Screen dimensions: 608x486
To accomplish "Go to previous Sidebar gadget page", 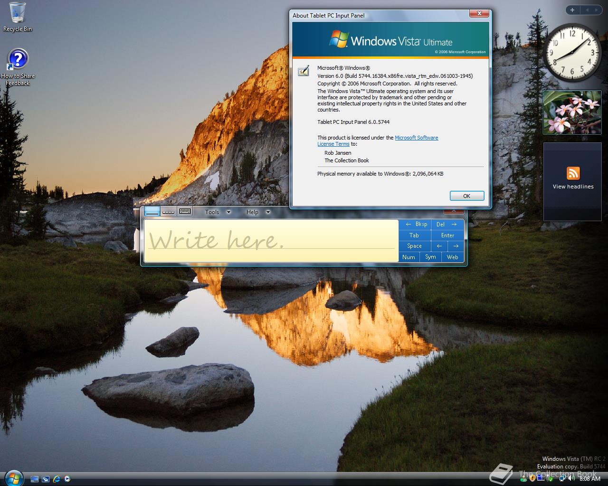I will [587, 9].
